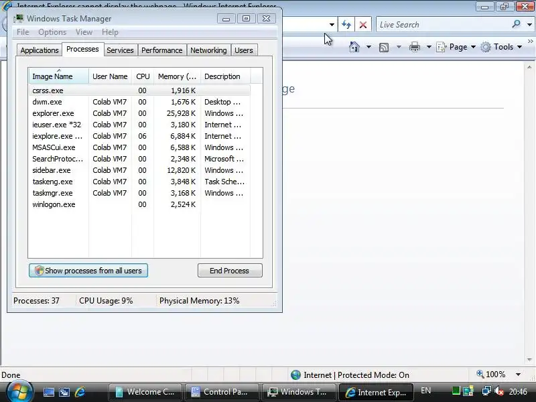
Task: Click the EN language indicator on taskbar
Action: (x=425, y=391)
